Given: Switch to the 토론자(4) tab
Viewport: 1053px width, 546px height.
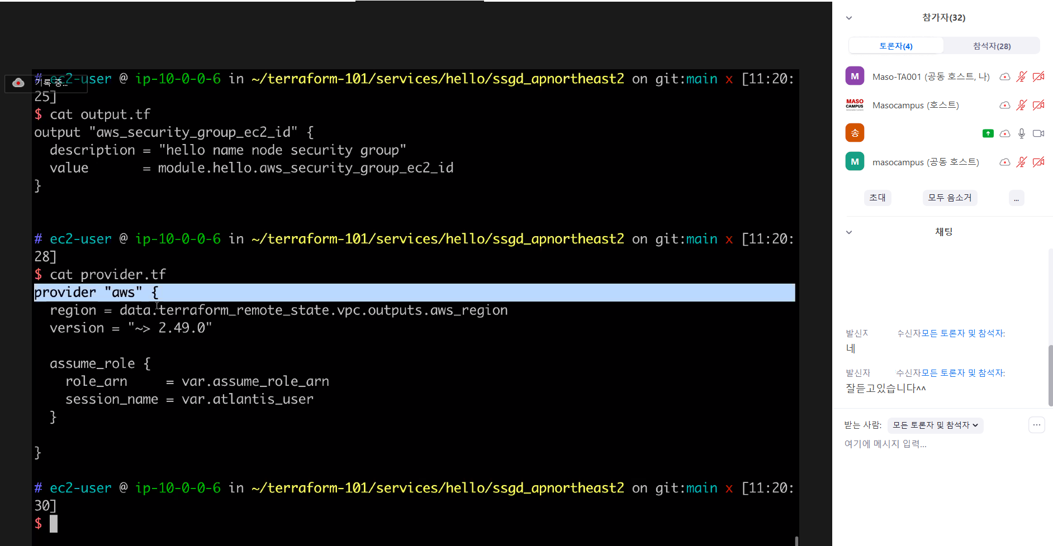Looking at the screenshot, I should (896, 46).
